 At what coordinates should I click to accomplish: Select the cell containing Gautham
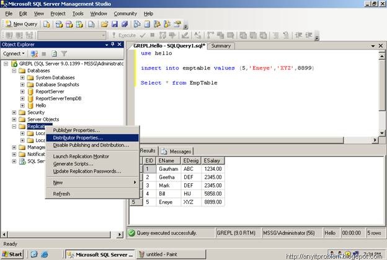[169, 169]
